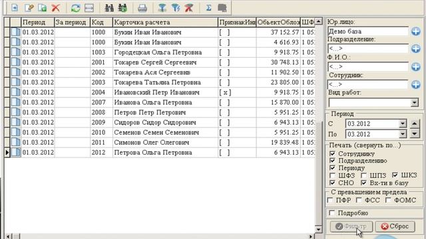This screenshot has width=426, height=239.
Task: Click the printer icon
Action: 142,8
